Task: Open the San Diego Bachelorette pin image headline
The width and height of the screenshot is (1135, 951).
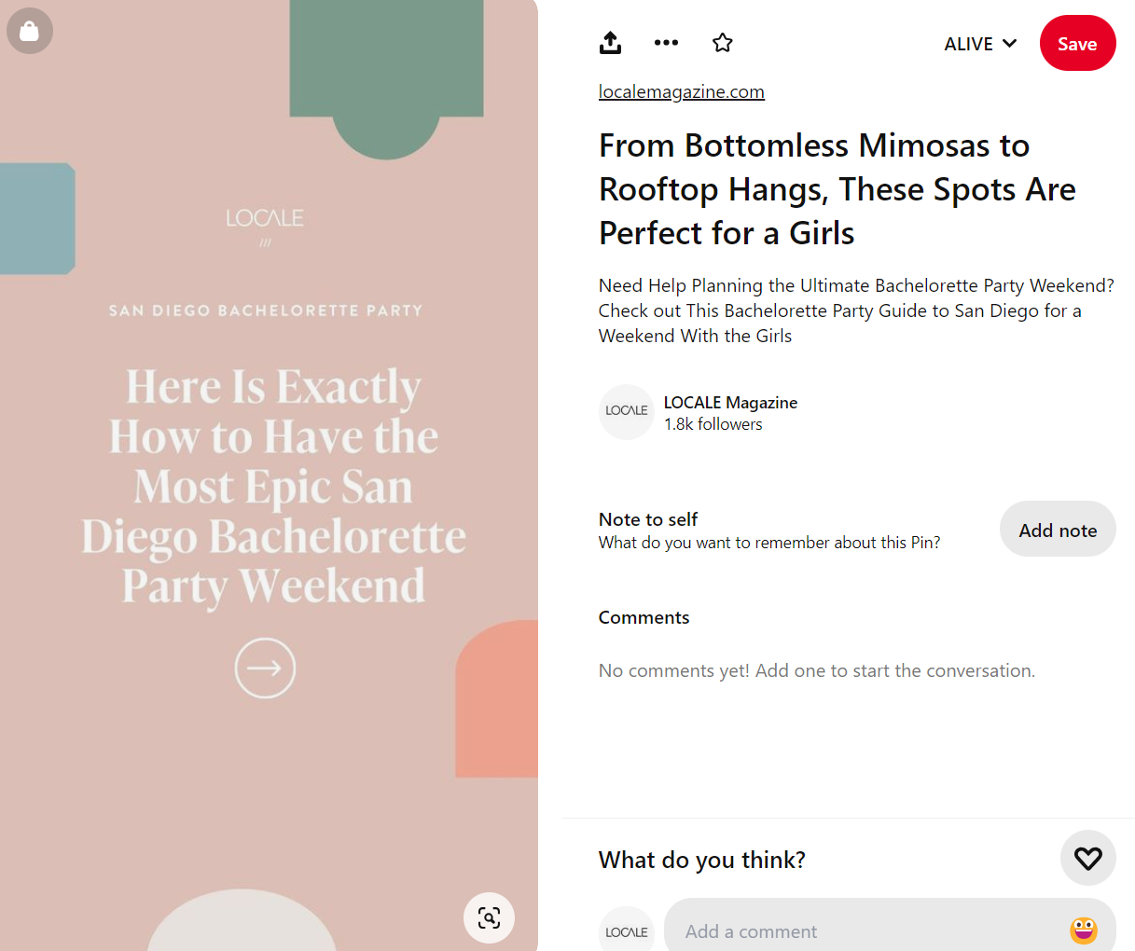Action: coord(273,486)
